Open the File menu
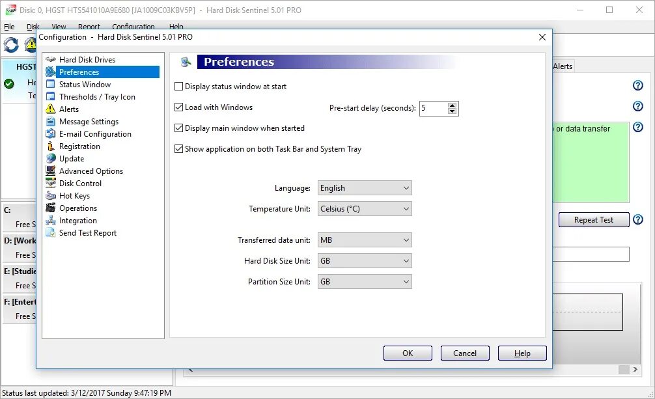655x399 pixels. [x=9, y=26]
